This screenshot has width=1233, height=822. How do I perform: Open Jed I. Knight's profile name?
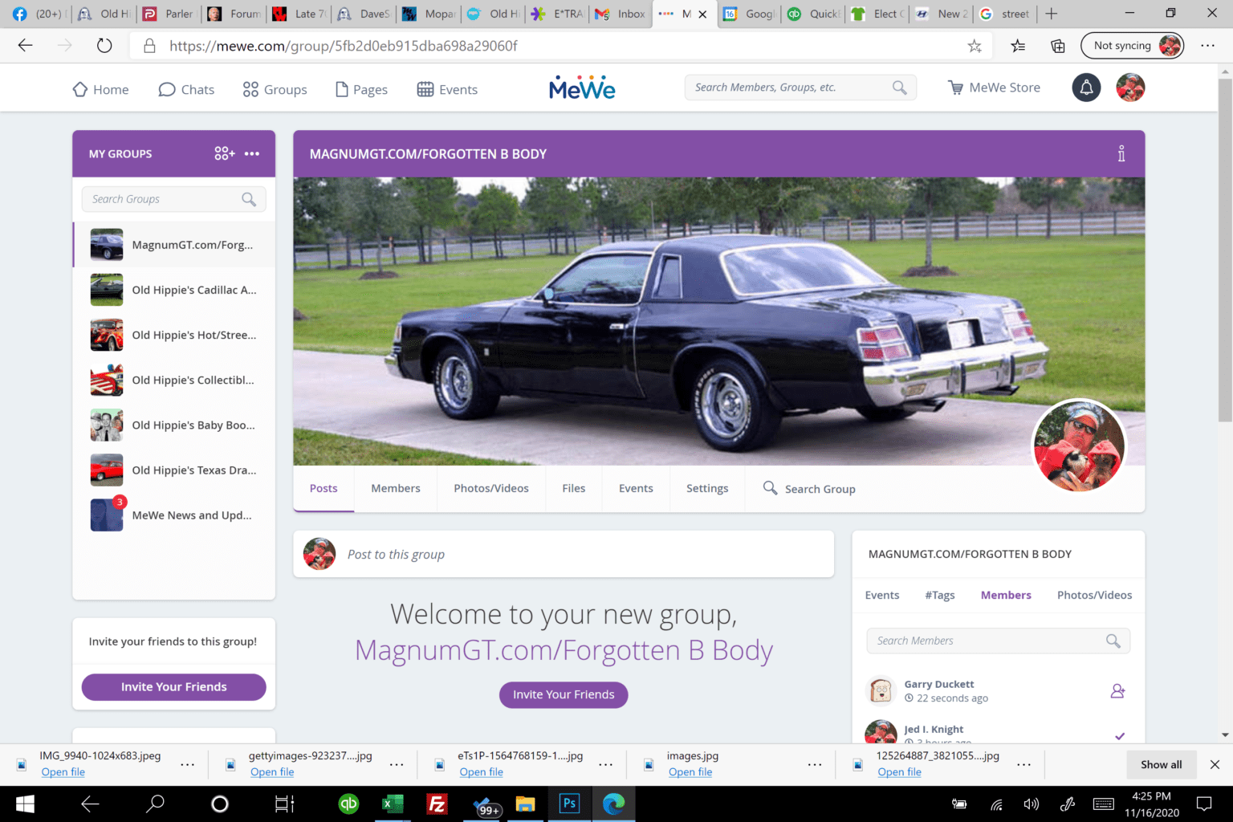click(x=934, y=729)
